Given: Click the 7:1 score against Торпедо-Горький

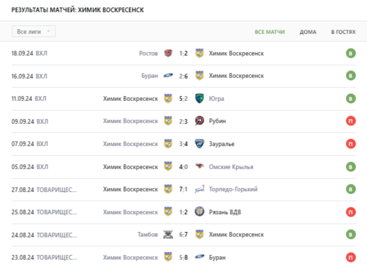Looking at the screenshot, I should point(183,189).
